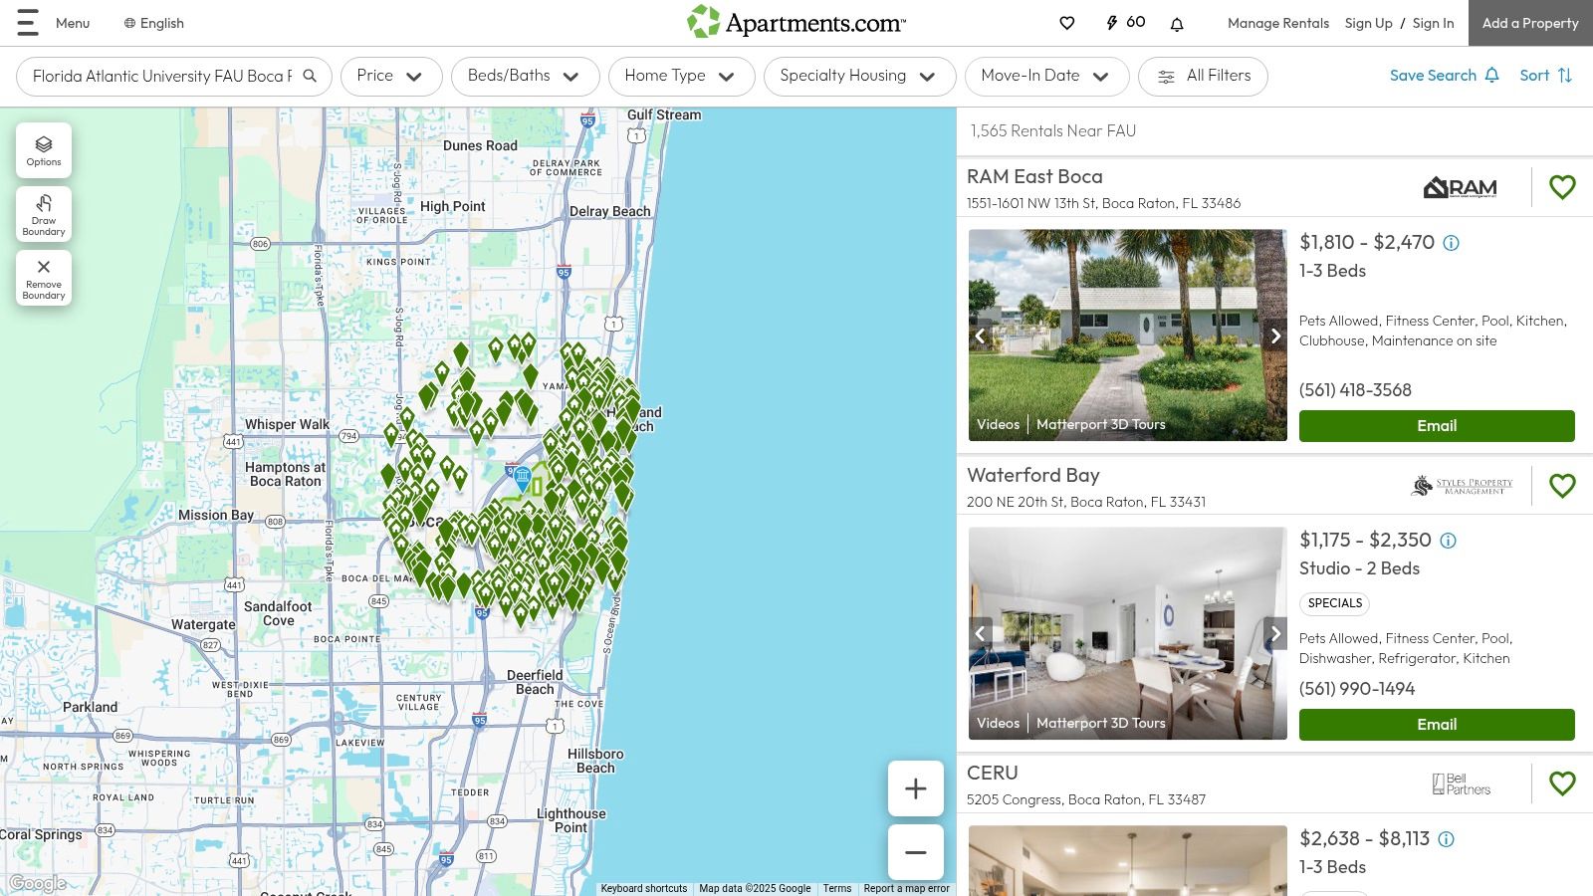The image size is (1593, 896).
Task: Open All Filters panel
Action: click(1203, 76)
